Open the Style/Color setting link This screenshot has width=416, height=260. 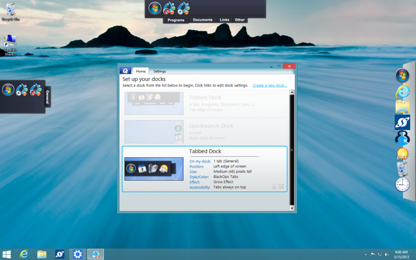[x=200, y=177]
